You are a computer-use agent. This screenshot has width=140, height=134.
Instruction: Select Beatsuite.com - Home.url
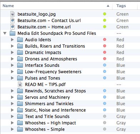[x=44, y=27]
